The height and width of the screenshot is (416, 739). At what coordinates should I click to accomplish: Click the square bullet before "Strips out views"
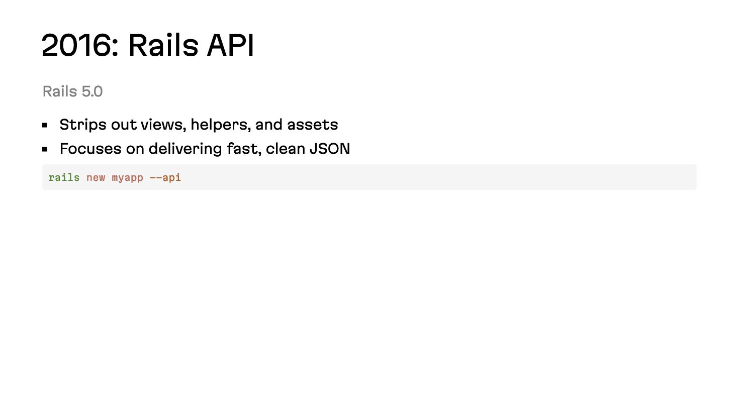pos(45,125)
